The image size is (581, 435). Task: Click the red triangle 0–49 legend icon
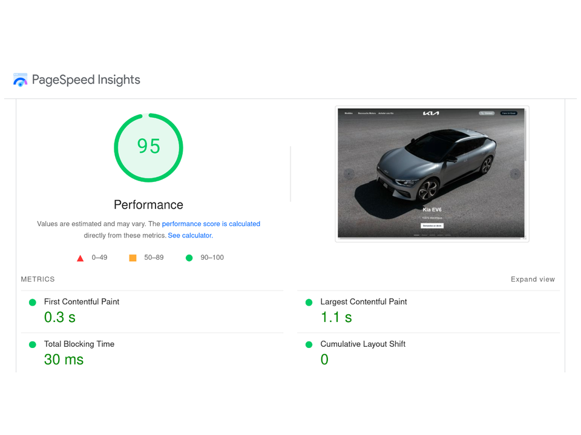pyautogui.click(x=80, y=257)
